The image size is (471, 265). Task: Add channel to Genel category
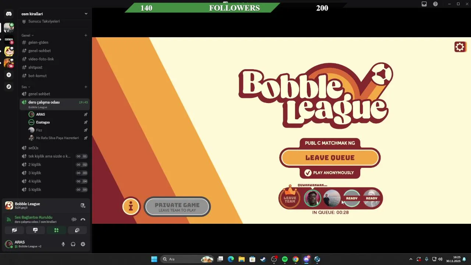click(86, 35)
